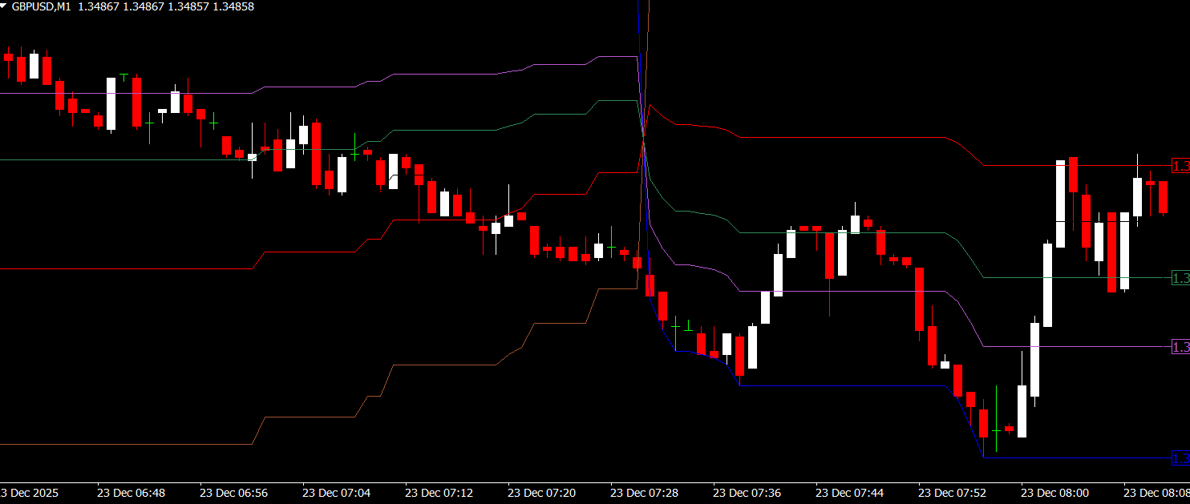Screen dimensions: 1190x504
Task: Choose the 23 Dec 08:00 time label
Action: 1054,492
